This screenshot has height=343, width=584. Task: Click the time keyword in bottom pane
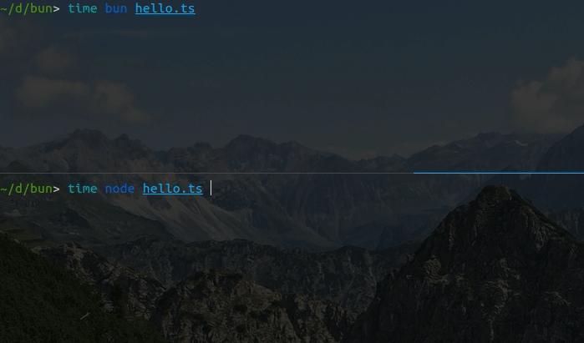click(x=83, y=189)
